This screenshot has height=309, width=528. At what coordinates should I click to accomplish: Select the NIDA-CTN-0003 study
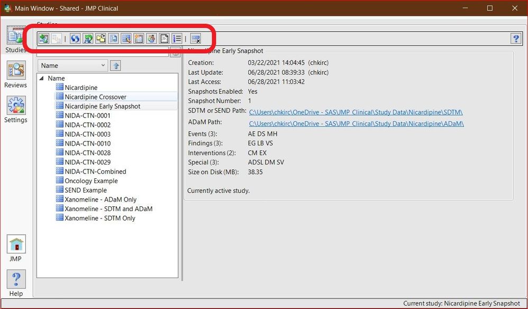pos(87,134)
